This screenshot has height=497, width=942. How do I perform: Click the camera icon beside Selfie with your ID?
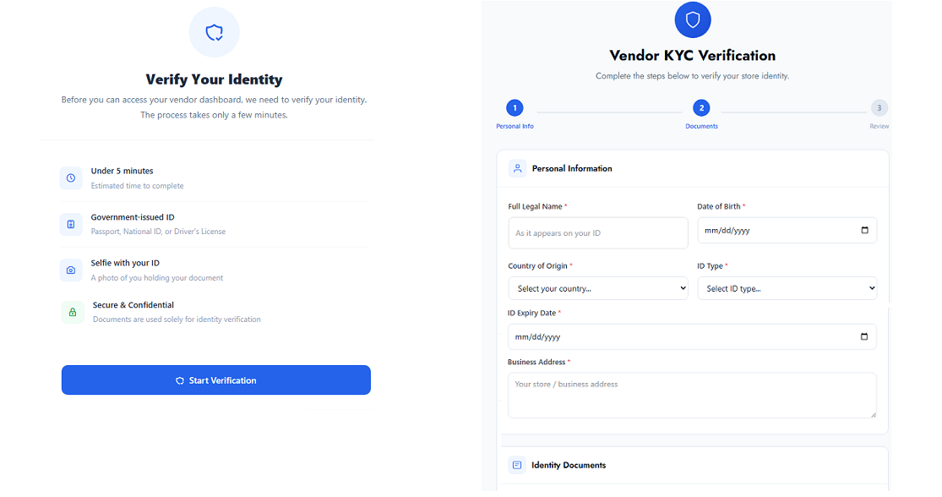71,270
